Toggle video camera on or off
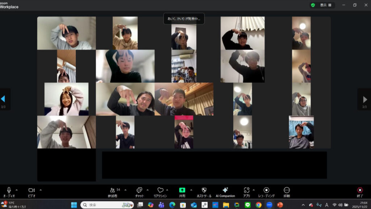 tap(32, 190)
